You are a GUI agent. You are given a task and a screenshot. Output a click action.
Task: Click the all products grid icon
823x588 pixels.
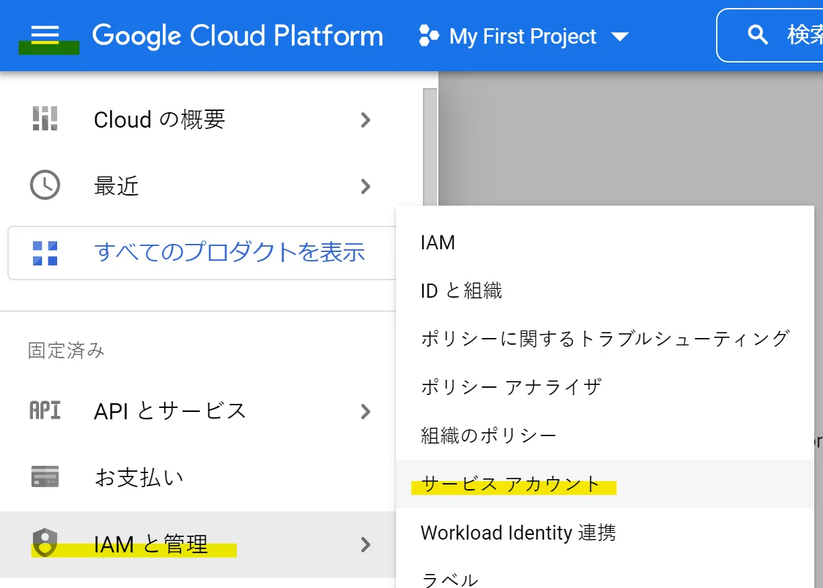click(45, 253)
